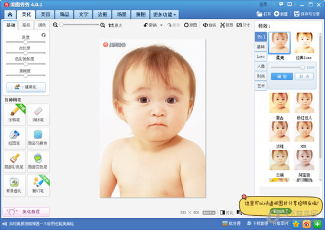Apply the 复古 vintage effect thumbnail
This screenshot has height=230, width=325.
coord(279,103)
